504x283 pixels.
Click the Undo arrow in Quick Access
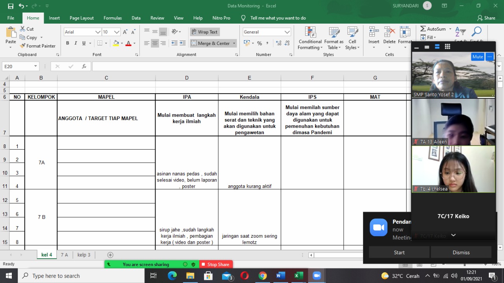(x=21, y=6)
